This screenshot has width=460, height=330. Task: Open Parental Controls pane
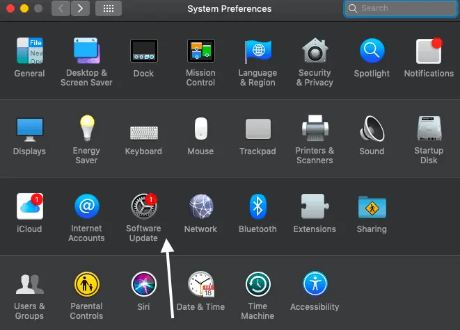click(x=86, y=285)
